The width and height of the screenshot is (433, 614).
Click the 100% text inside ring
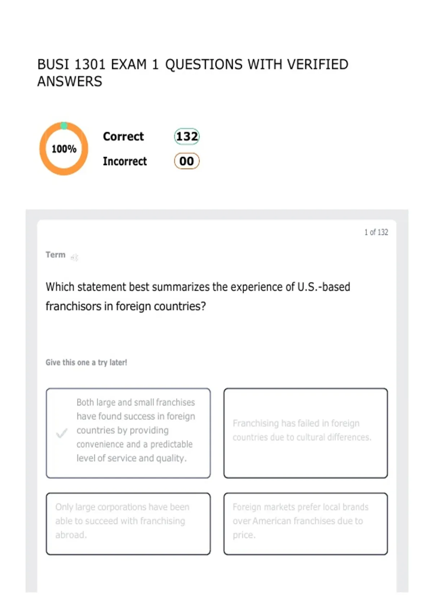click(x=64, y=149)
